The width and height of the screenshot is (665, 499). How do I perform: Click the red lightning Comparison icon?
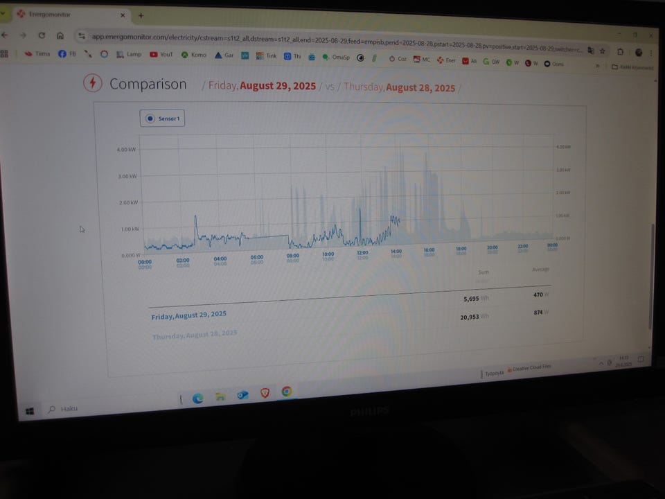(x=92, y=82)
